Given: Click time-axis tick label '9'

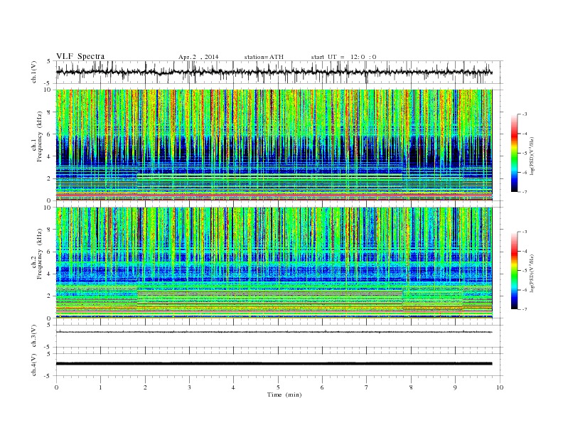Looking at the screenshot, I should point(455,387).
